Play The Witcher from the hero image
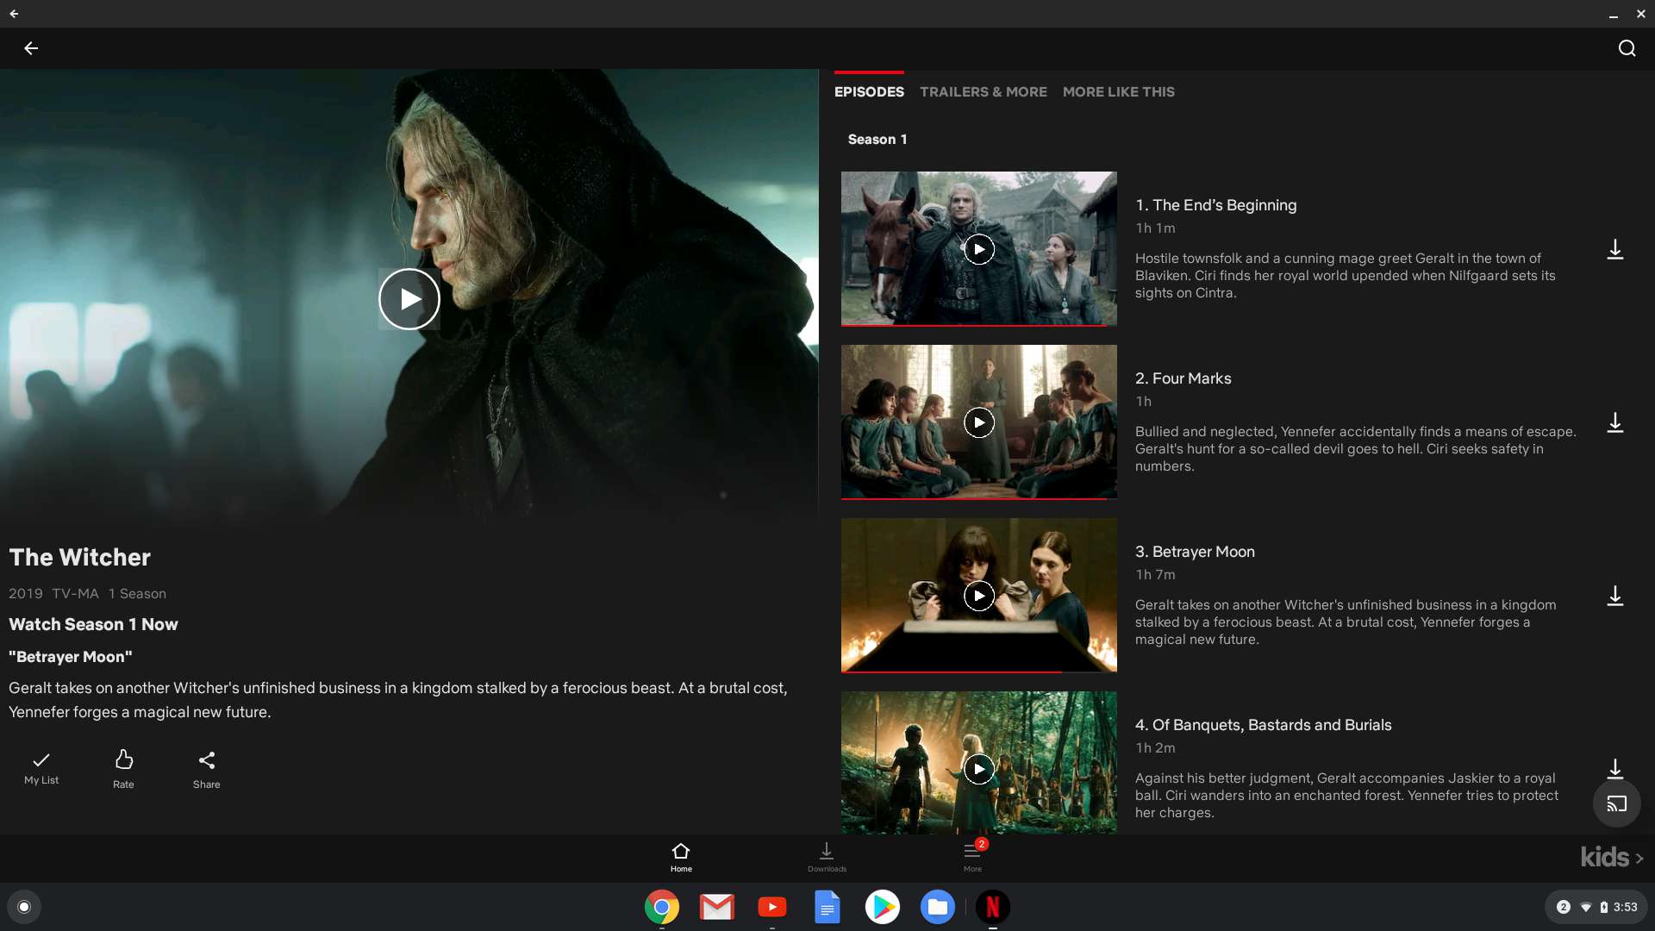 click(x=409, y=299)
